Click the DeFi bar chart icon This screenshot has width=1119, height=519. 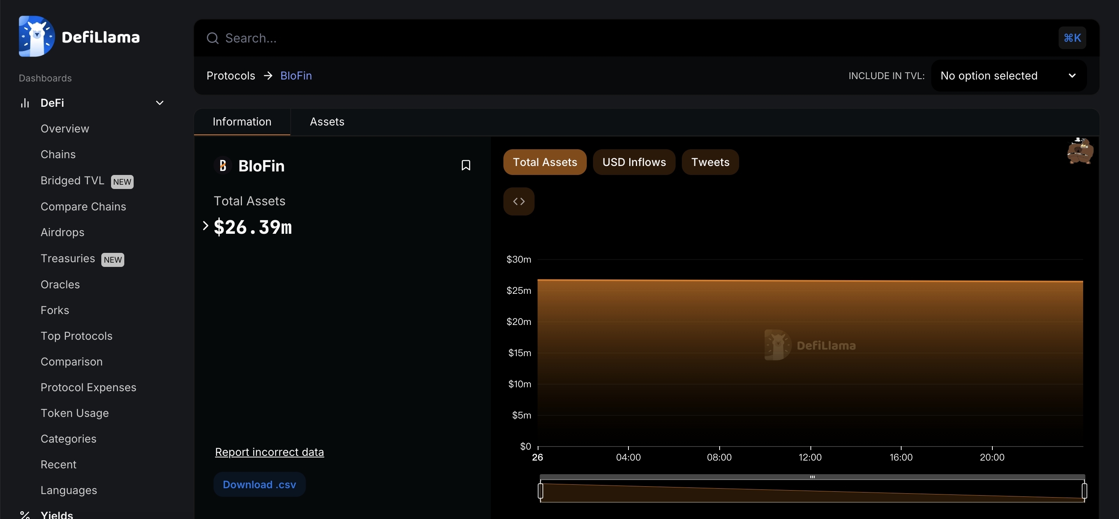[x=25, y=103]
